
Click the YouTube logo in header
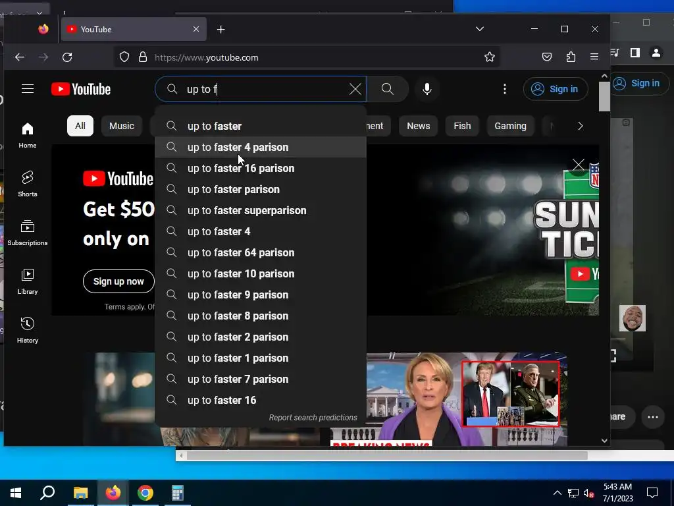[x=81, y=89]
